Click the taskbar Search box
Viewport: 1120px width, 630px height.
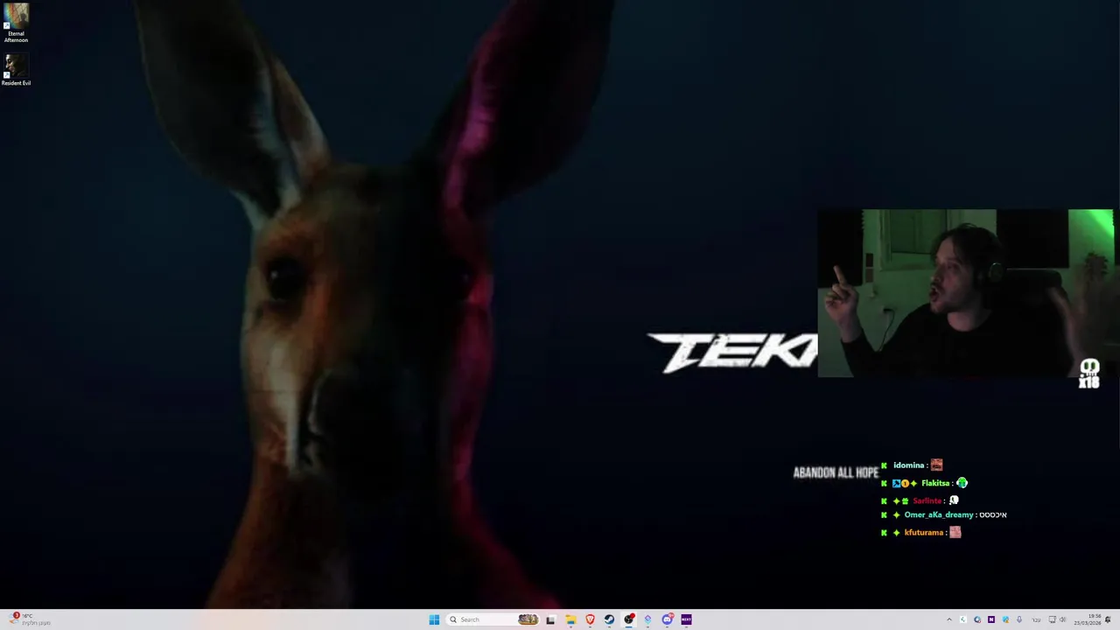pos(493,619)
